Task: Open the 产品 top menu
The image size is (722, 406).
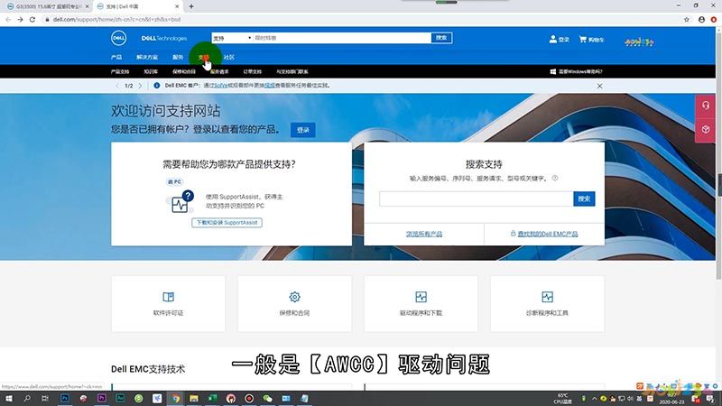Action: pos(116,57)
